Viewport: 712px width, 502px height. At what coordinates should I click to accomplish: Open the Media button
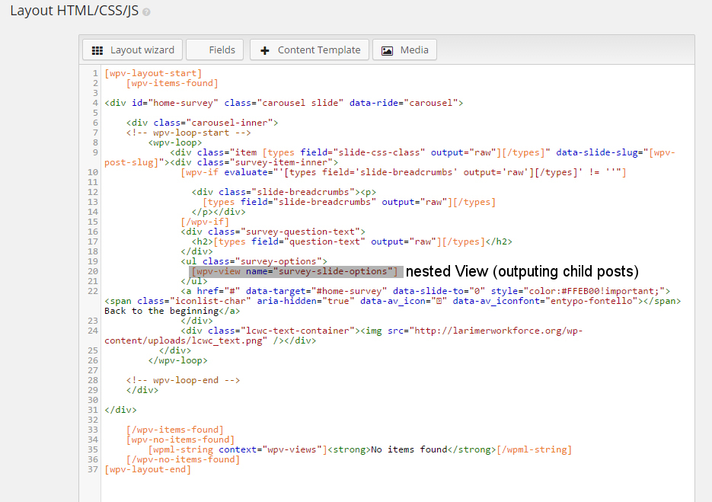(x=404, y=50)
